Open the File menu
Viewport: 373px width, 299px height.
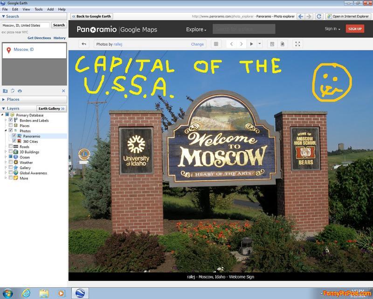5,9
